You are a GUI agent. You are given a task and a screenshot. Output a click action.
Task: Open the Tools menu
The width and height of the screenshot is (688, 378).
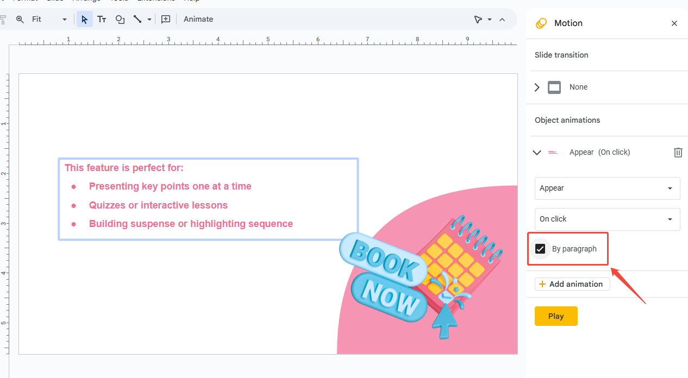pyautogui.click(x=119, y=1)
